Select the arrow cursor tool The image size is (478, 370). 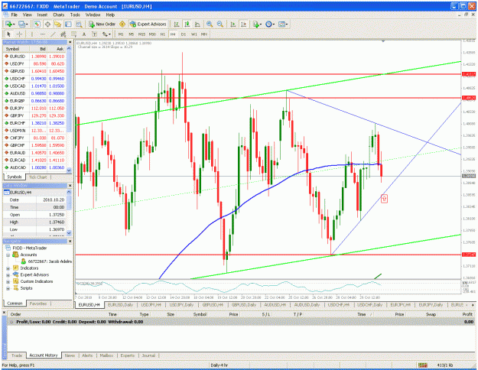tap(8, 34)
